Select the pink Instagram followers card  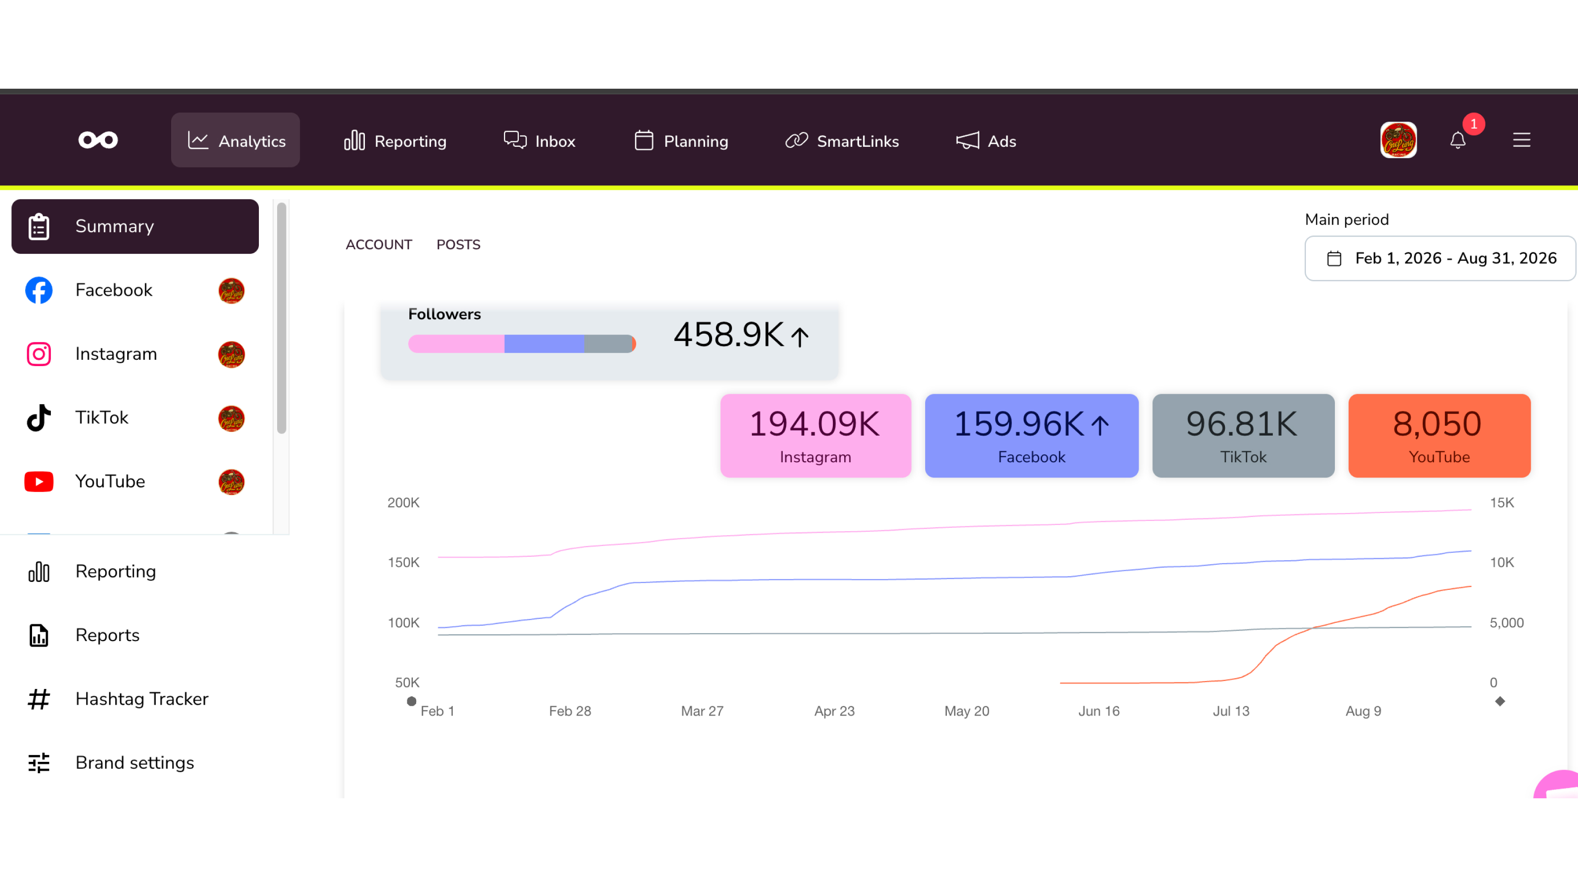pyautogui.click(x=815, y=436)
